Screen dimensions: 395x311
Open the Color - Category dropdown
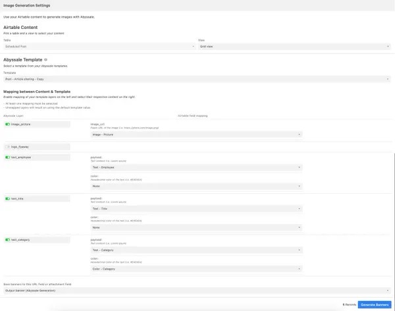click(196, 269)
